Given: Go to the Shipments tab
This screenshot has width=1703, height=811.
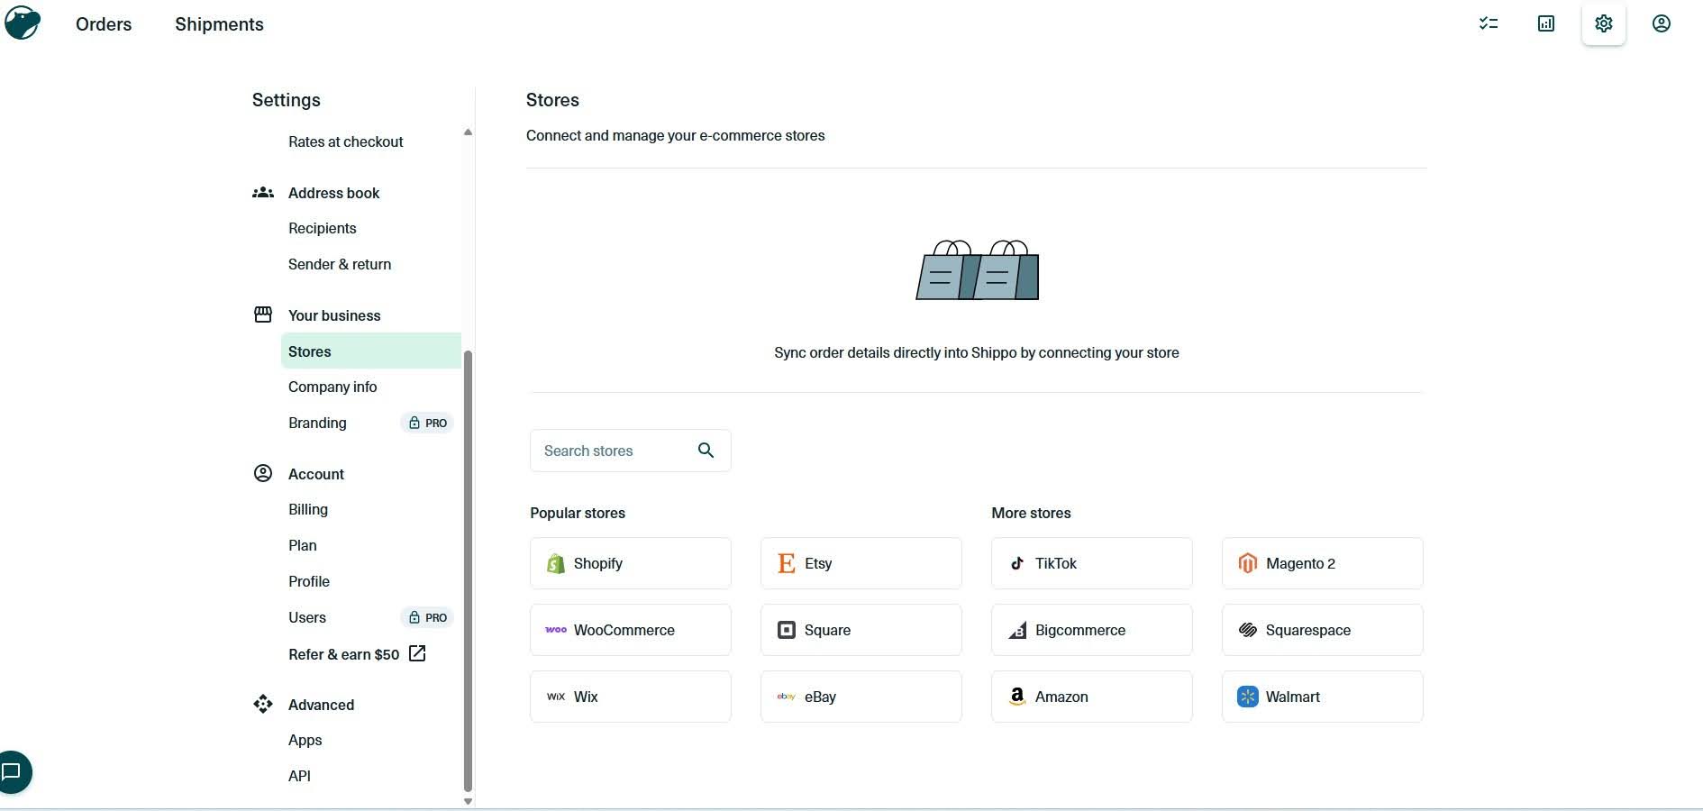Looking at the screenshot, I should click(219, 24).
